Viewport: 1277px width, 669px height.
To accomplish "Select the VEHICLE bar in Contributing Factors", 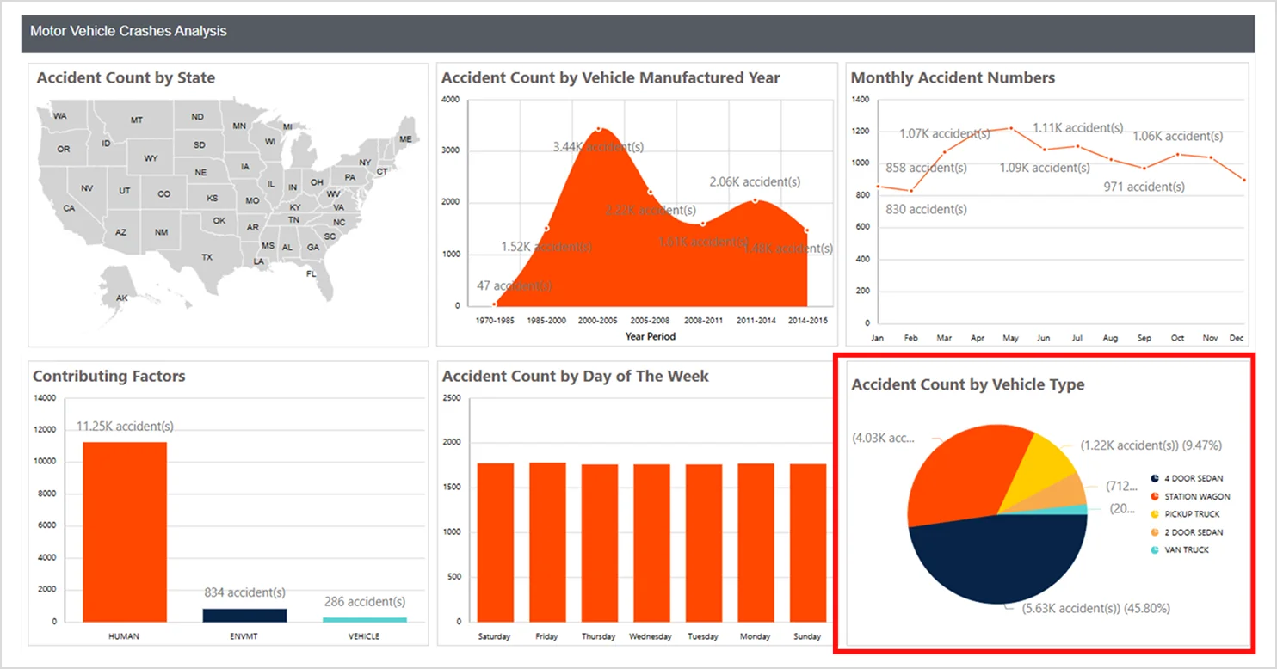I will 365,619.
